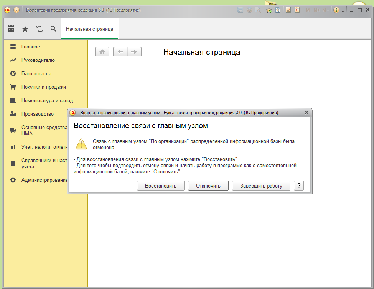The height and width of the screenshot is (289, 374).
Task: Click the shopping cart Покупки icon
Action: coord(13,87)
